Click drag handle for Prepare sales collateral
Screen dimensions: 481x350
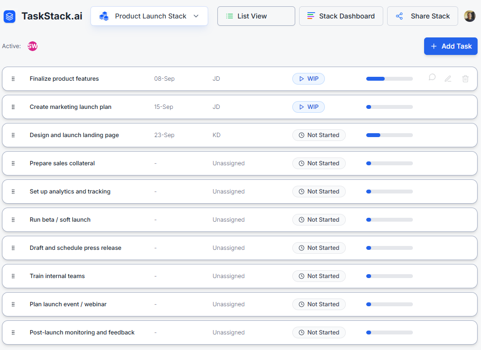click(13, 163)
